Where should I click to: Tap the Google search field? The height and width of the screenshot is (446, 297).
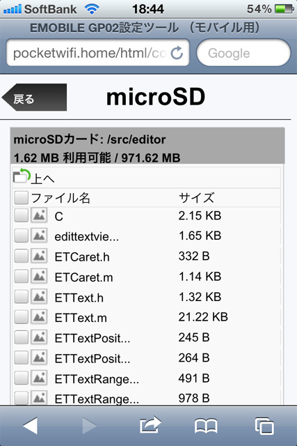coord(243,53)
